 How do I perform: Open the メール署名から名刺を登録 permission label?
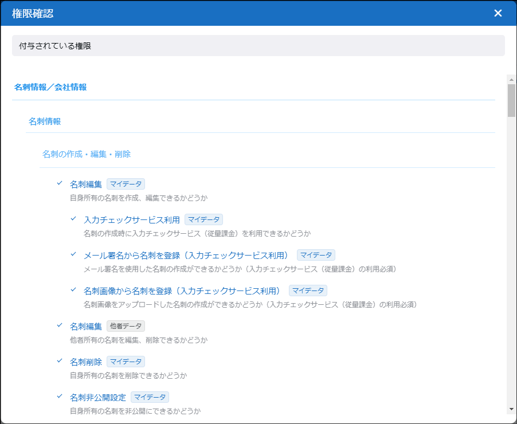[x=187, y=255]
